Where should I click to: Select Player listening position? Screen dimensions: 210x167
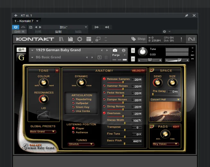coord(73,128)
